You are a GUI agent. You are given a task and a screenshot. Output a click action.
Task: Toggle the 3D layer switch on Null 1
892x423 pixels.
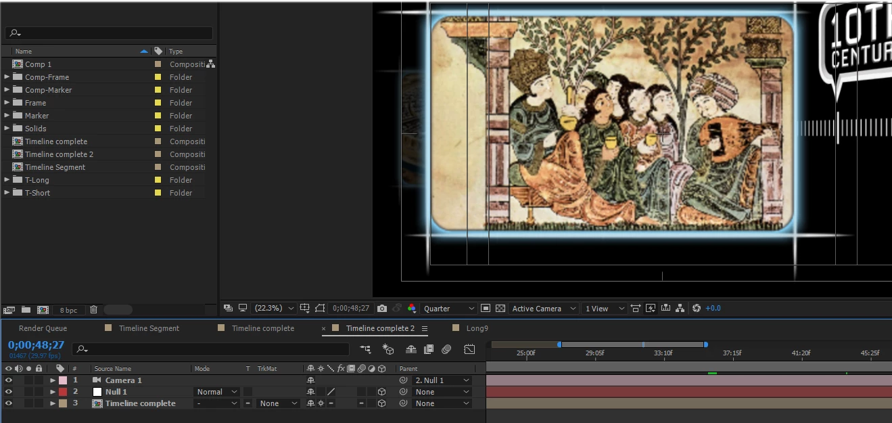pos(382,392)
